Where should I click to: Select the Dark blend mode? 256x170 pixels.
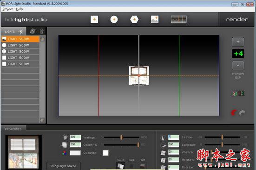click(x=131, y=166)
